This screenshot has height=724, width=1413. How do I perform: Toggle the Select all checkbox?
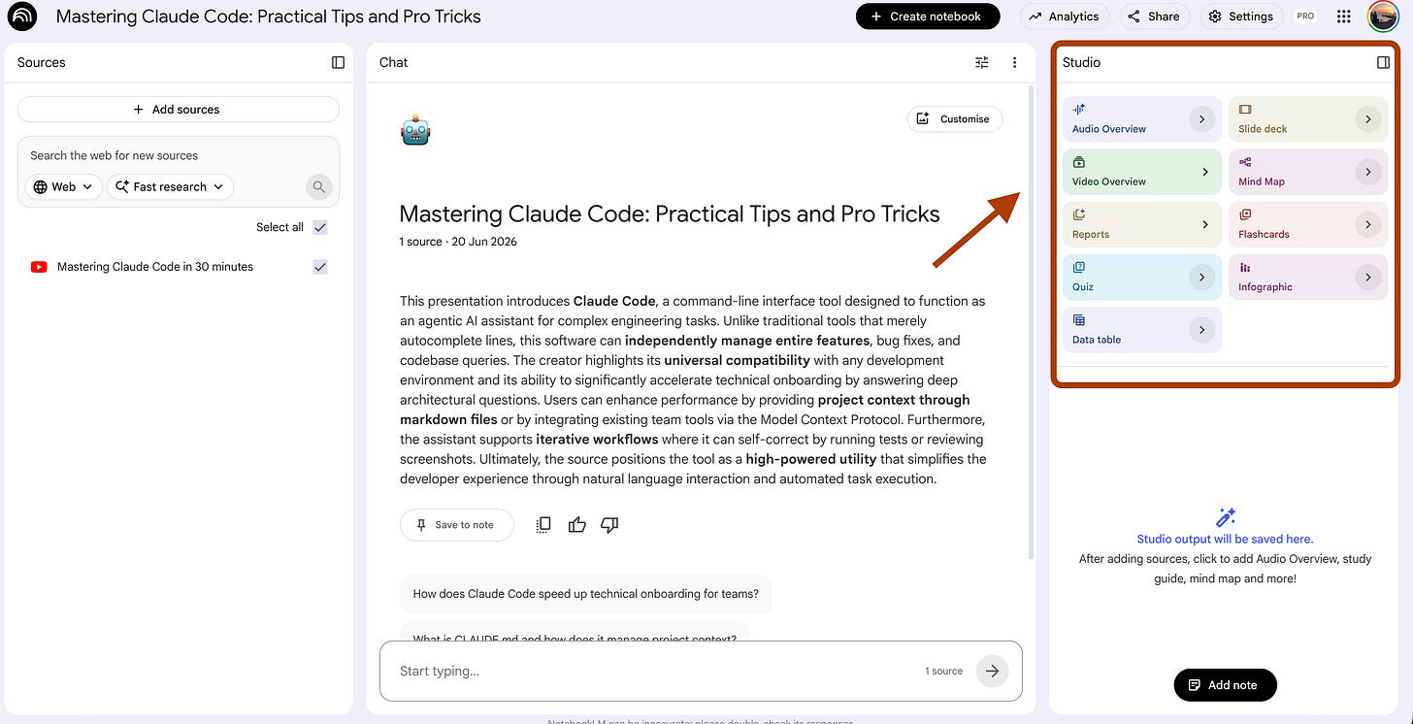click(x=320, y=227)
